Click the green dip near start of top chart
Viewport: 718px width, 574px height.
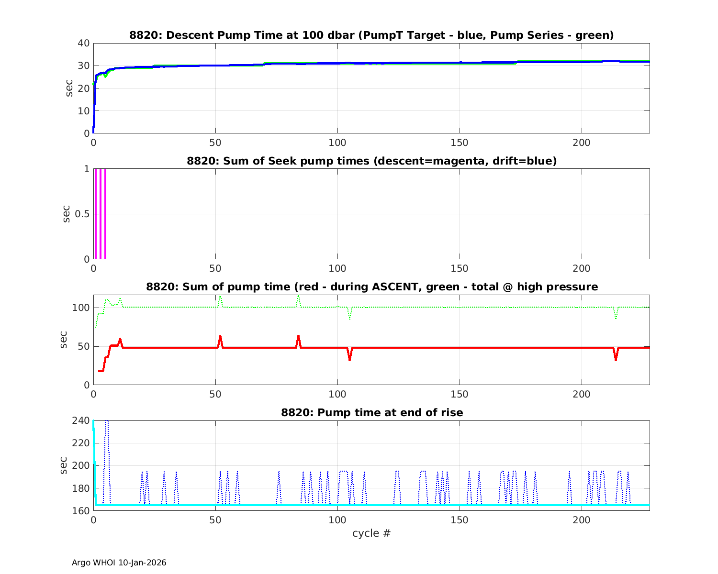coord(105,76)
